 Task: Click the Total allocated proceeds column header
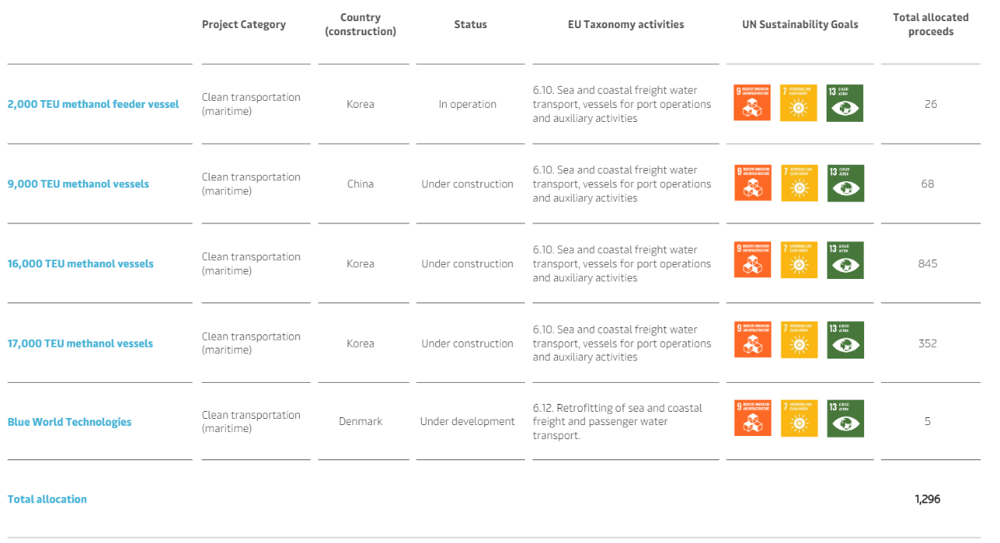point(930,24)
